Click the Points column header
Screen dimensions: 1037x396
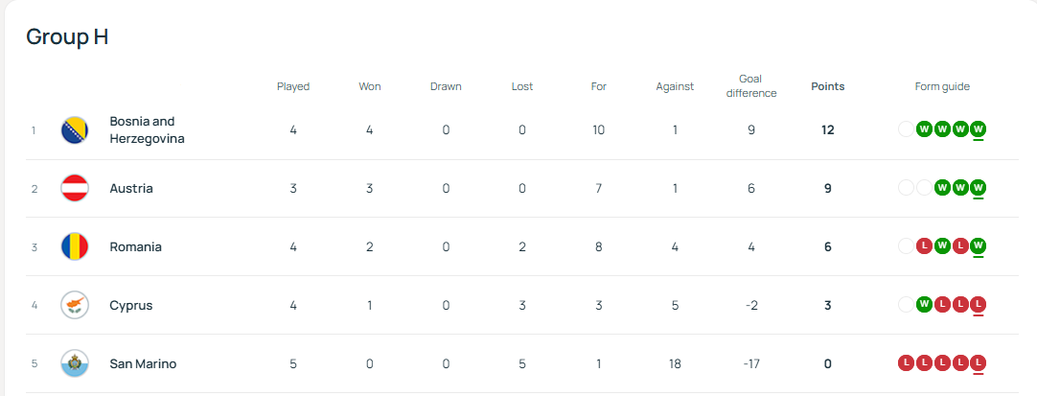[x=827, y=86]
